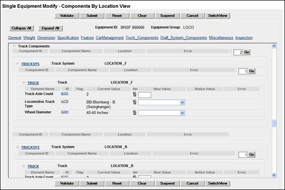Screen dimensions: 285x190
Task: Open element ID A294 link
Action: click(65, 112)
